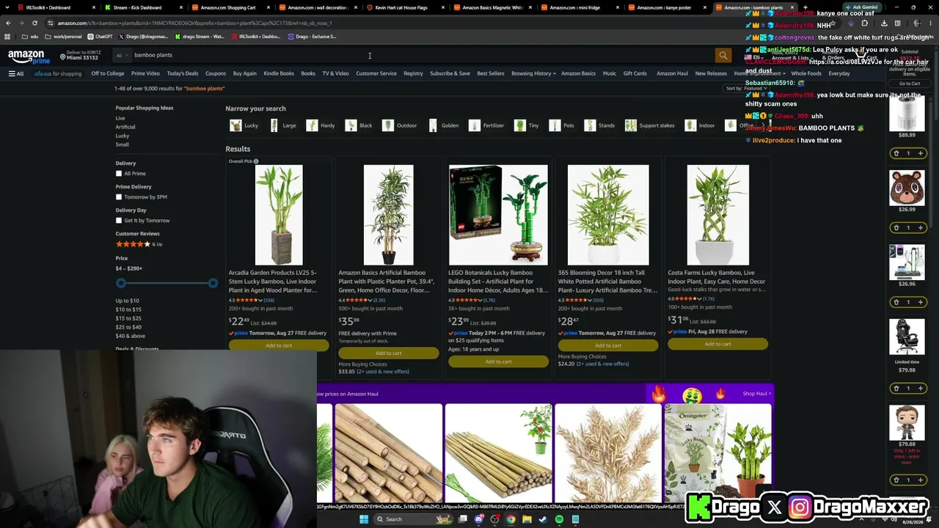The width and height of the screenshot is (939, 528).
Task: Click the Amazon search input field
Action: tap(422, 55)
